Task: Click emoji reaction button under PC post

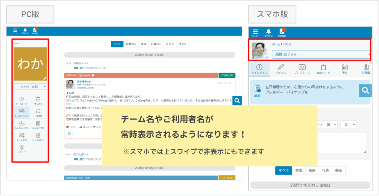Action: tap(69, 134)
